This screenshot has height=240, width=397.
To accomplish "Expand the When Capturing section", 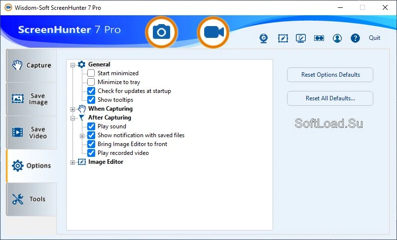I will pos(72,109).
